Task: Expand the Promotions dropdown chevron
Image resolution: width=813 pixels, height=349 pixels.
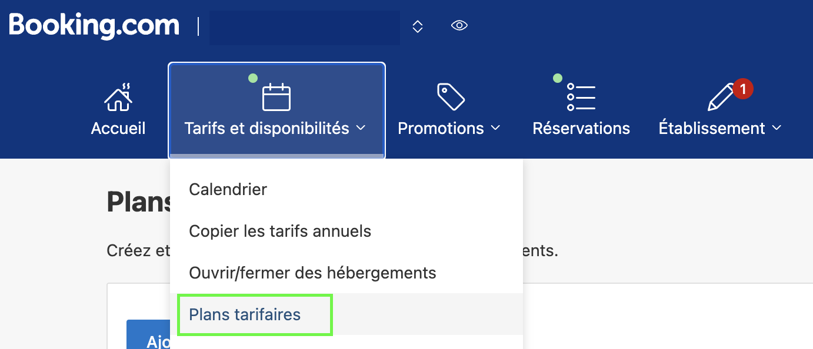Action: tap(495, 127)
